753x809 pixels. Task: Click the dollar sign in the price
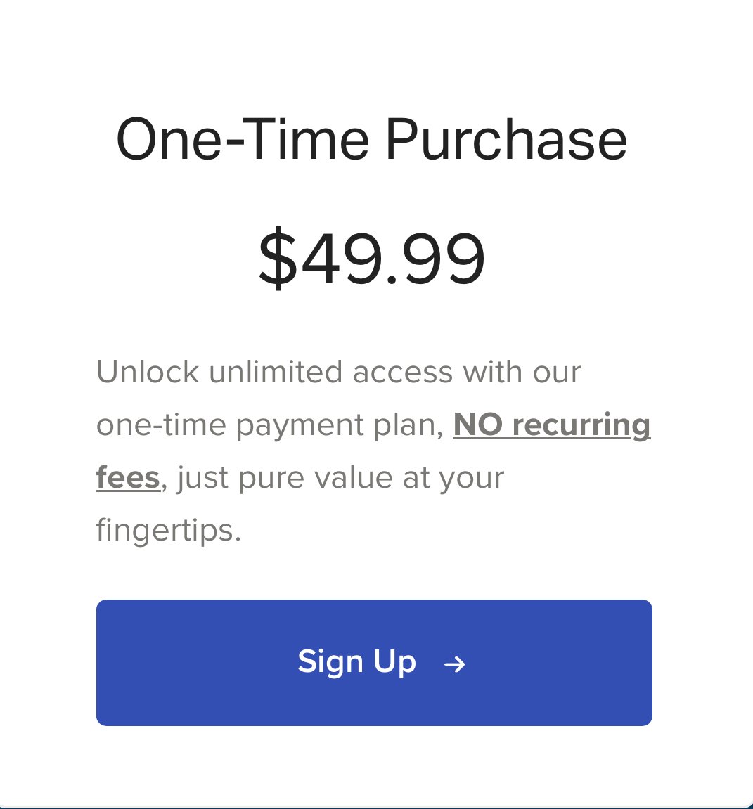(x=278, y=258)
